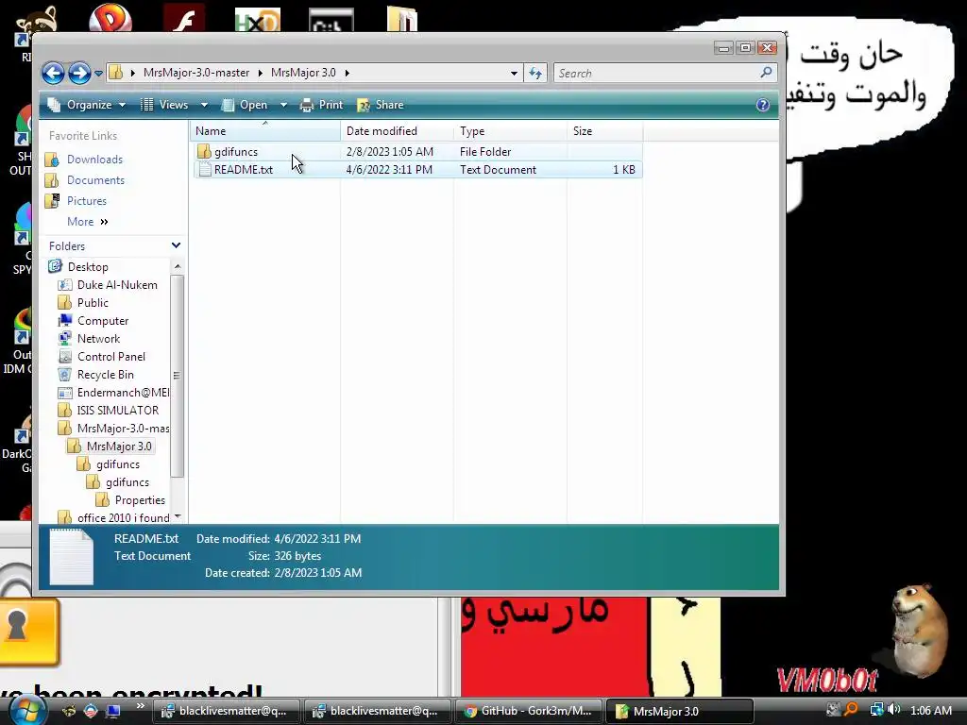Click the Views toolbar button
This screenshot has height=725, width=967.
click(164, 105)
